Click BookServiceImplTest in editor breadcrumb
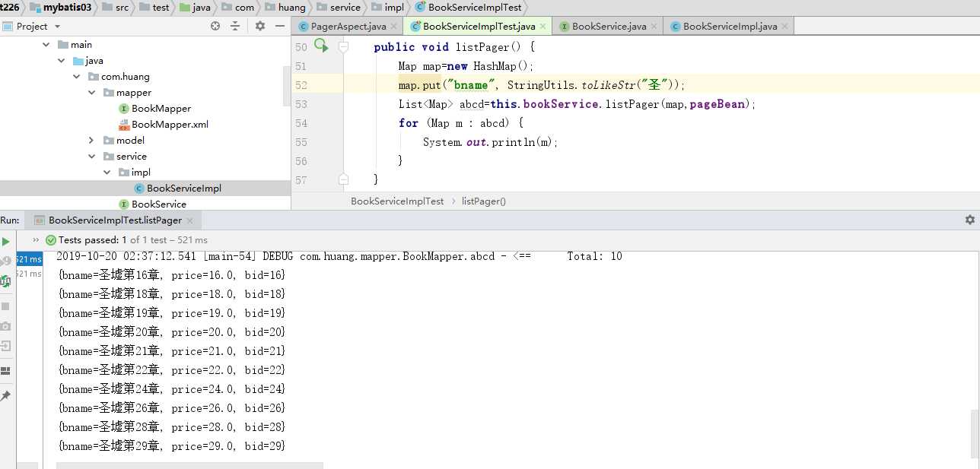Screen dimensions: 980x469 tap(397, 201)
